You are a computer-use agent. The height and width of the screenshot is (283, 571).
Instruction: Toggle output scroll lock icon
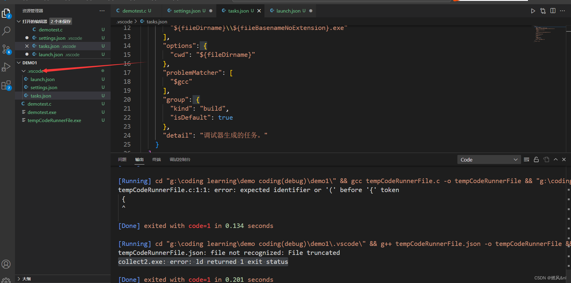click(536, 159)
